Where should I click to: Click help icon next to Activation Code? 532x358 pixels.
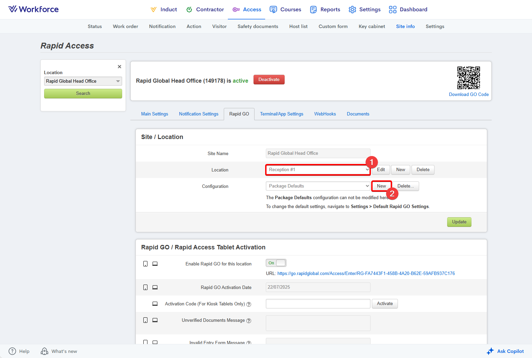(x=249, y=304)
